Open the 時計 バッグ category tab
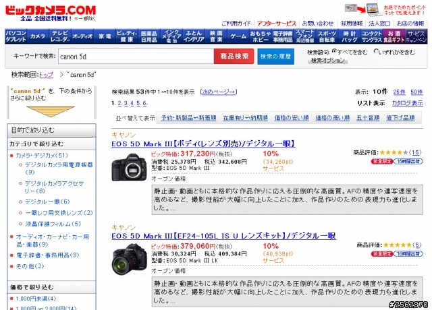This screenshot has height=310, width=432. [350, 36]
